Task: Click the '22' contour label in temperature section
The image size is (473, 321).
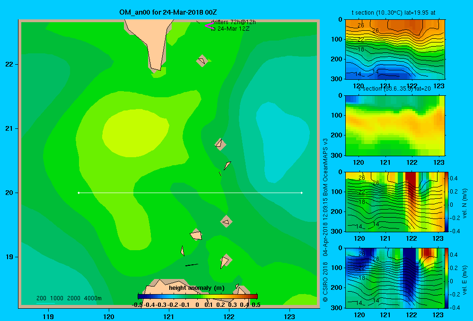Action: click(x=361, y=40)
